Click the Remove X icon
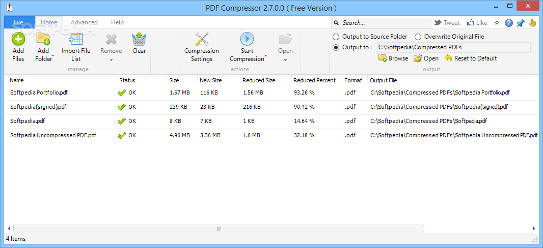 111,39
